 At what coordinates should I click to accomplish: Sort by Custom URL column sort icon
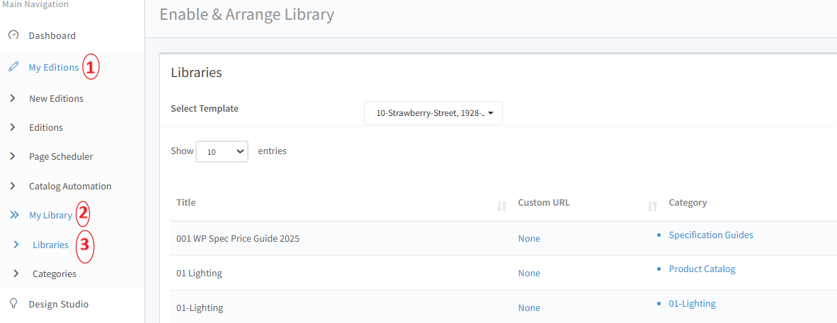tap(652, 206)
